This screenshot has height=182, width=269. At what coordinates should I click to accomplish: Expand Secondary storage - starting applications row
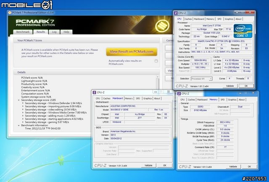click(23, 119)
